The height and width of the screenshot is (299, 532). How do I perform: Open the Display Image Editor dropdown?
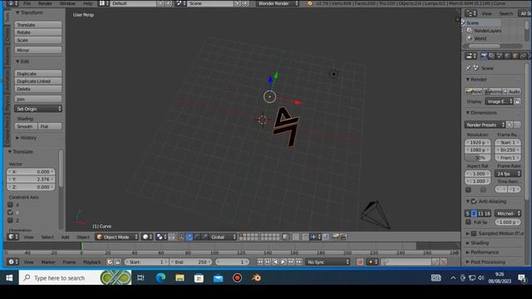tap(499, 101)
